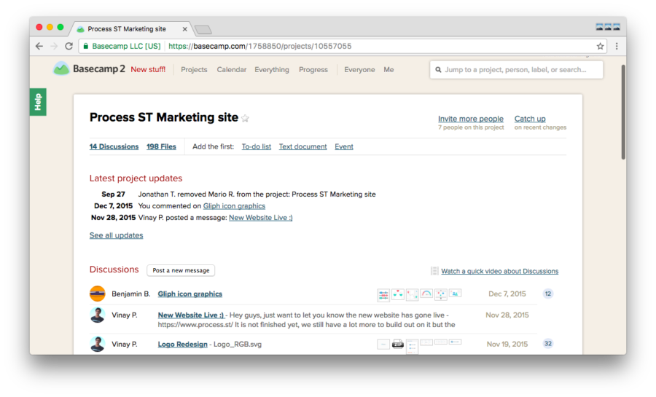This screenshot has width=656, height=397.
Task: Watch a quick video about Discussions
Action: point(499,271)
